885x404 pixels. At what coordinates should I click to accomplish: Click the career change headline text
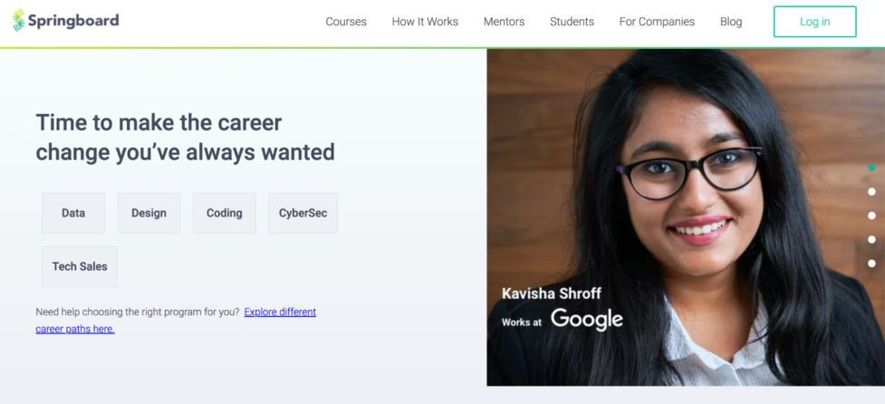click(x=185, y=138)
